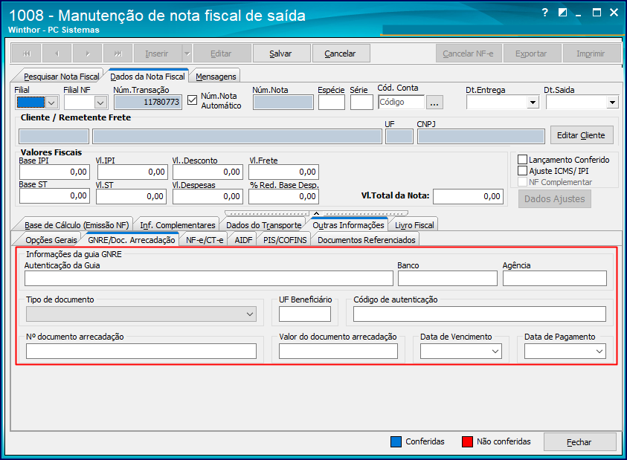This screenshot has width=627, height=460.
Task: Open Data de Pagamento dropdown
Action: point(599,352)
